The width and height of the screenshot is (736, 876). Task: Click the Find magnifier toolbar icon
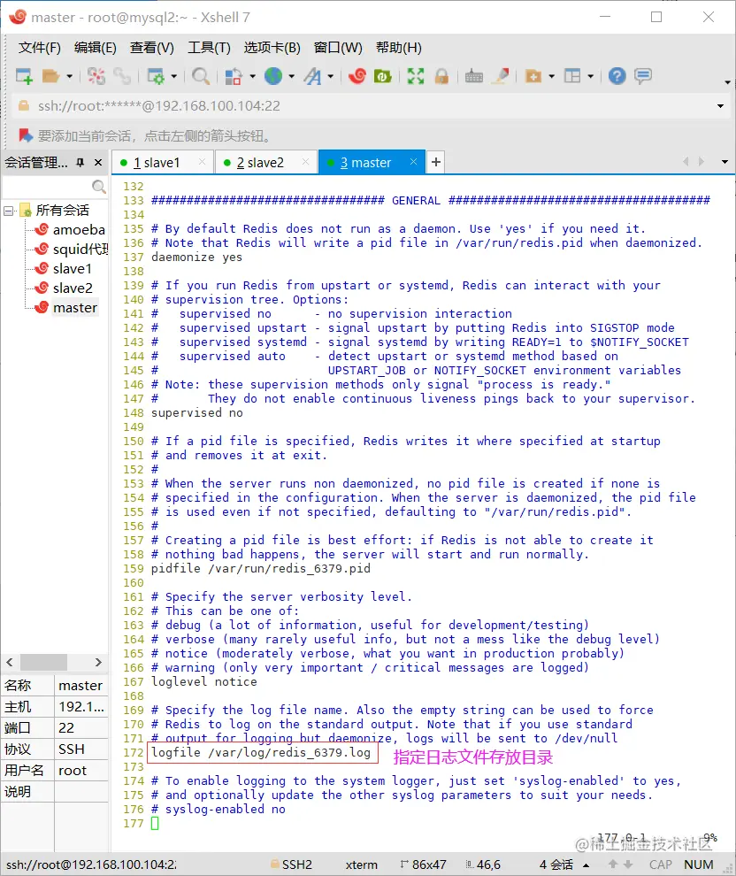[201, 75]
